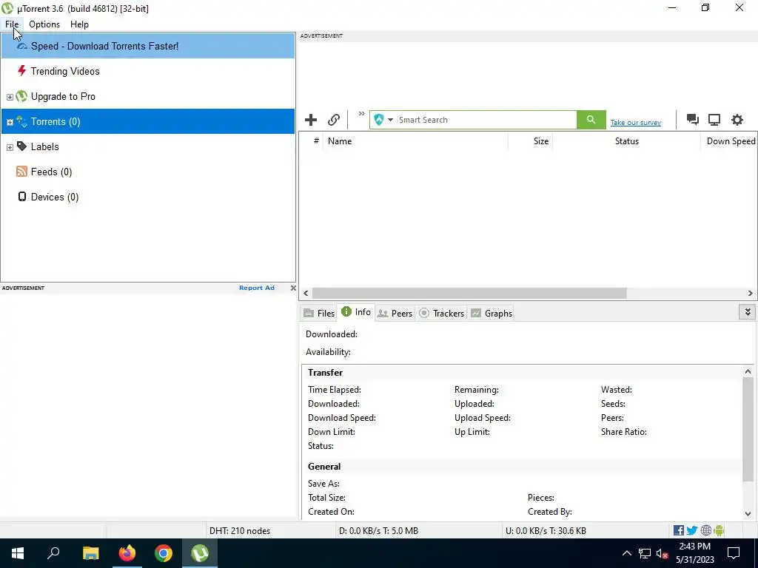Image resolution: width=758 pixels, height=568 pixels.
Task: Click into the Smart Search field
Action: [x=486, y=120]
